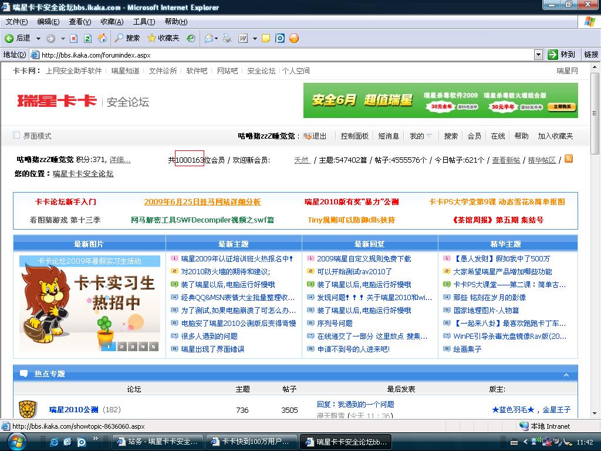601x451 pixels.
Task: Open the 文件(F) menu
Action: pos(16,22)
